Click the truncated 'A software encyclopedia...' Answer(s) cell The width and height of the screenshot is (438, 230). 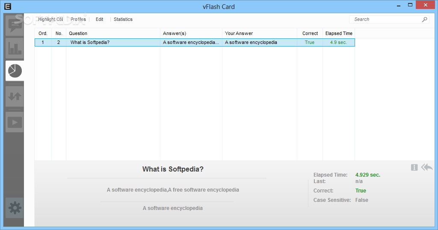pos(191,42)
